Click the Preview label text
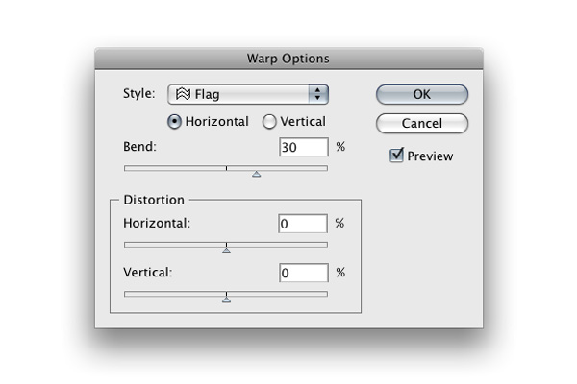 (x=430, y=156)
